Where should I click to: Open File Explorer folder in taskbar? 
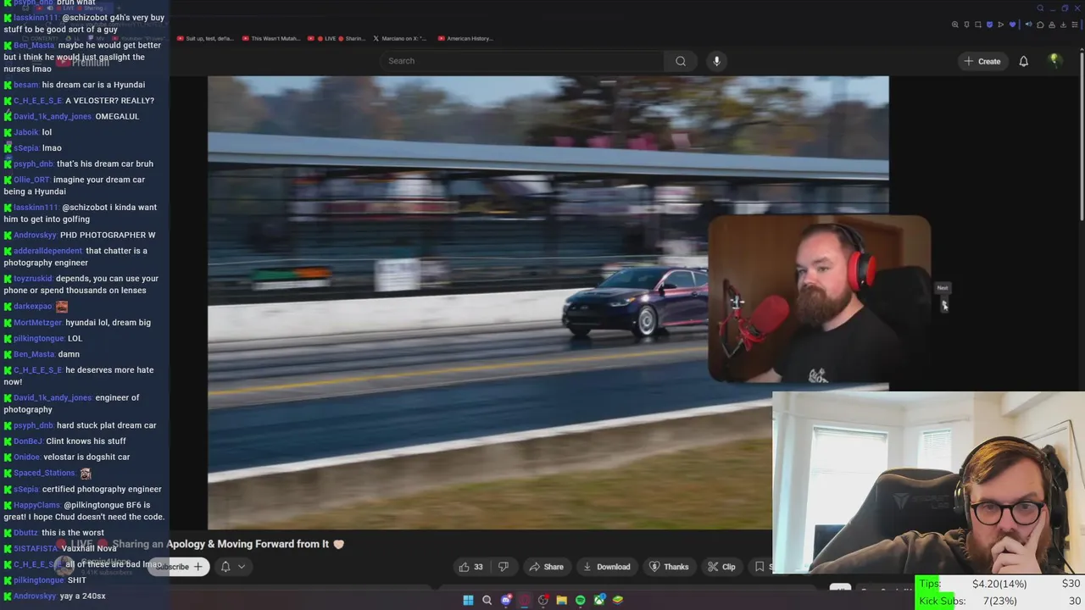click(561, 600)
